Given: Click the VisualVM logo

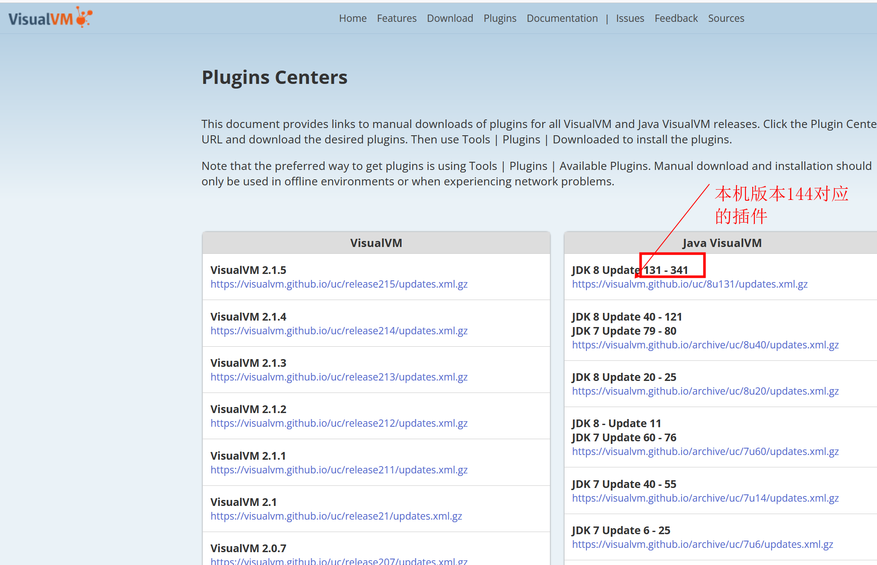Looking at the screenshot, I should pos(50,18).
